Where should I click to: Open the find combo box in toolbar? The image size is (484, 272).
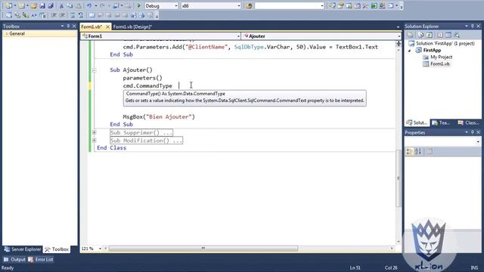tap(322, 6)
